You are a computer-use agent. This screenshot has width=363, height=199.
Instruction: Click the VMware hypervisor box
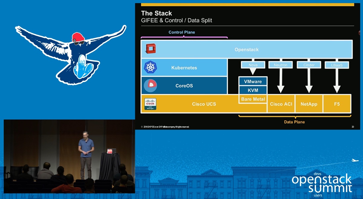[253, 81]
